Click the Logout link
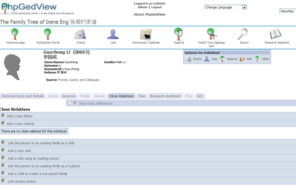296x190 pixels. click(x=156, y=7)
